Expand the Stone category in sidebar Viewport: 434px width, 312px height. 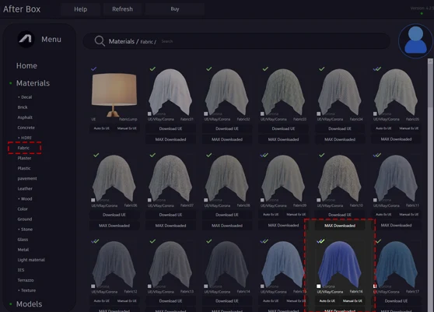point(25,230)
